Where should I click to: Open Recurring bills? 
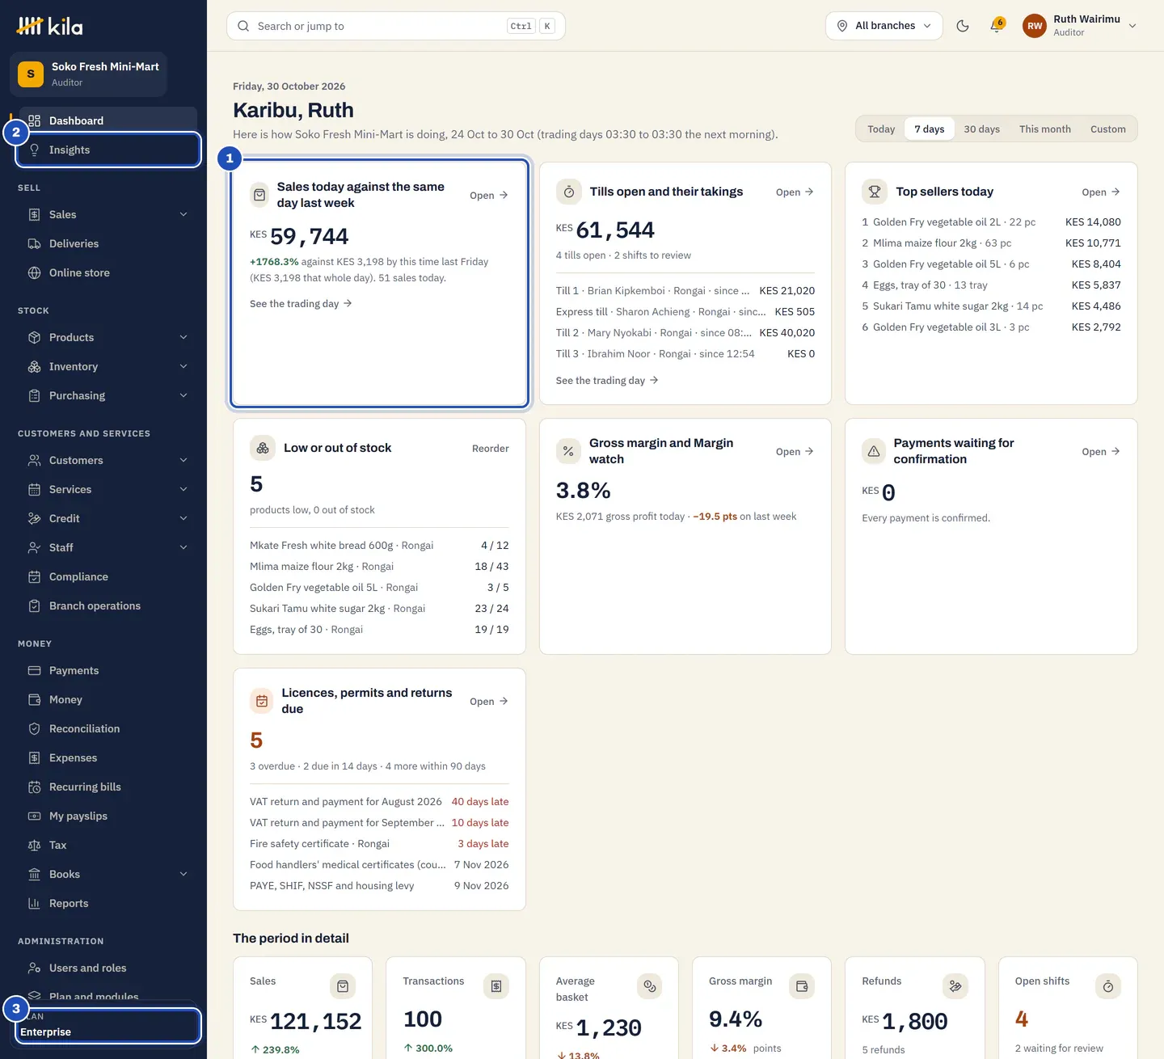pyautogui.click(x=108, y=787)
